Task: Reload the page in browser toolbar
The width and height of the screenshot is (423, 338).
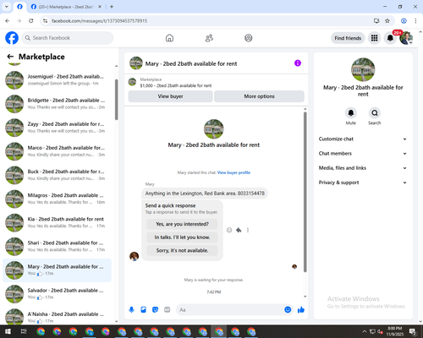Action: [x=31, y=21]
